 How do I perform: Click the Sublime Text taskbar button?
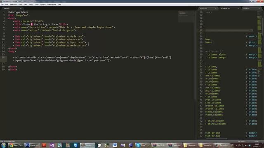pyautogui.click(x=87, y=145)
